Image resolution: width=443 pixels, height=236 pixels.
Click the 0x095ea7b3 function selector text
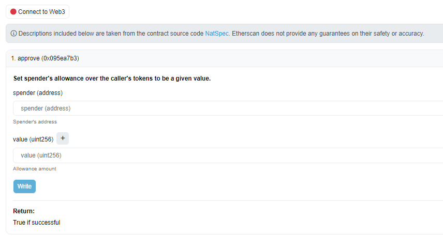[60, 58]
